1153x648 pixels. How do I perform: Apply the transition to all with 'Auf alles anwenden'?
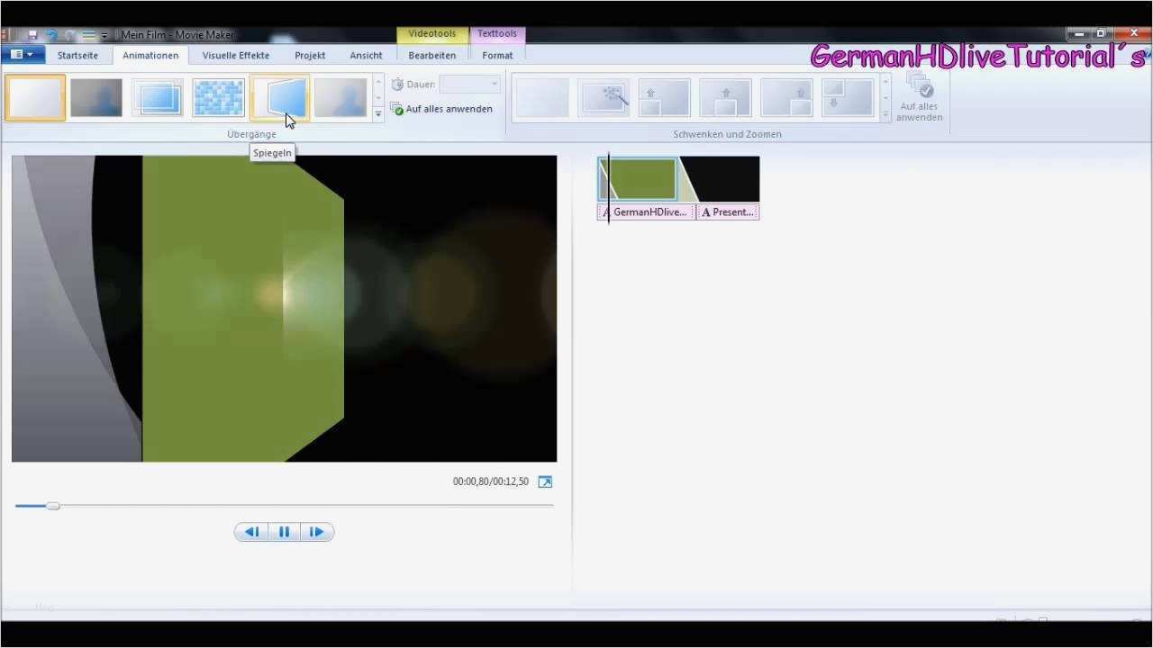tap(441, 109)
